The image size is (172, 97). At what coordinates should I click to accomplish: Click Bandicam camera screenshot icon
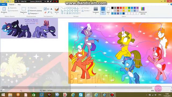click(x=48, y=1)
